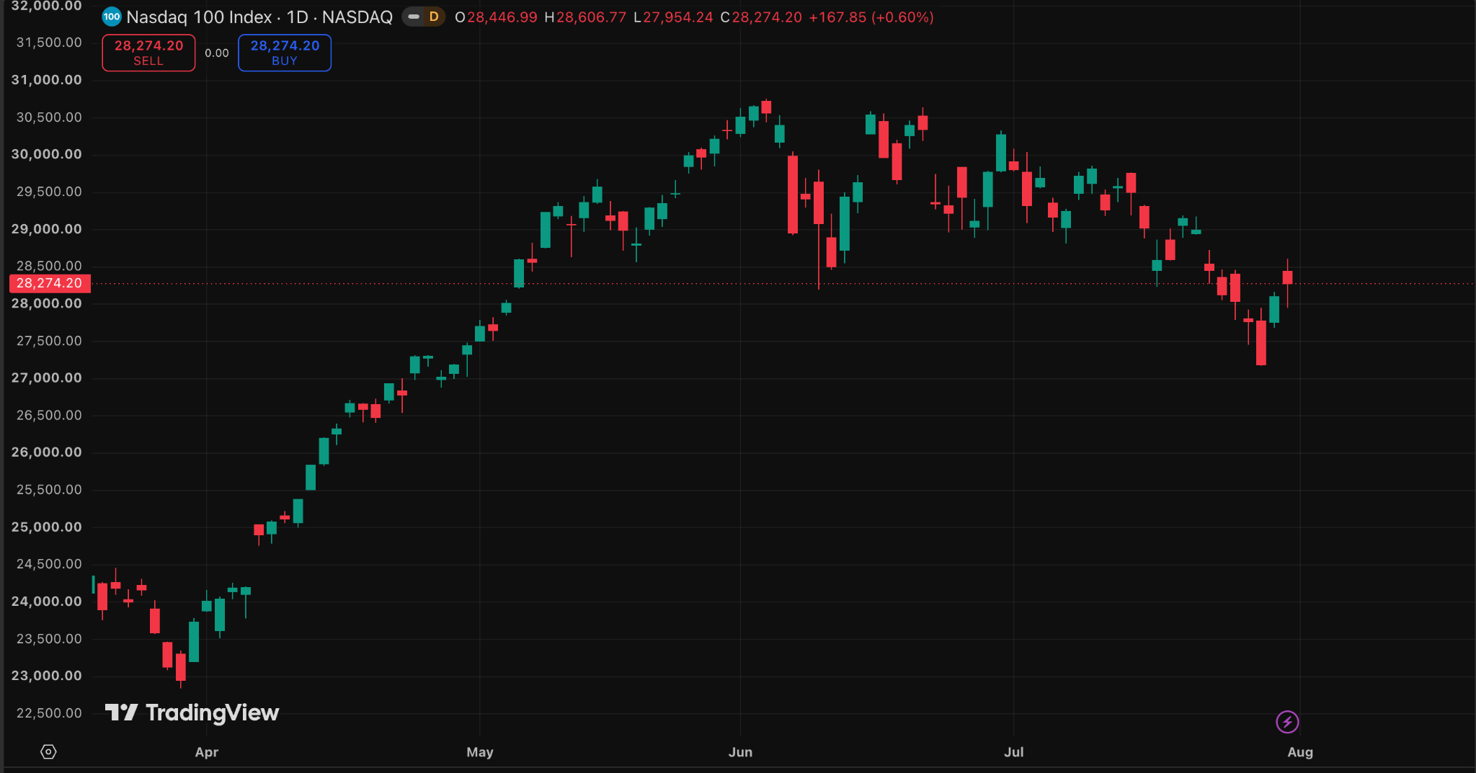Select the close value C28,274.20 in header

[x=761, y=17]
